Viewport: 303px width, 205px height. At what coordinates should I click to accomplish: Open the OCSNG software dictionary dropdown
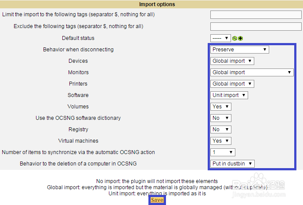(221, 118)
